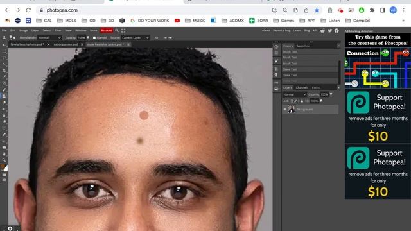Toggle lock transparent pixels for layer

(292, 101)
